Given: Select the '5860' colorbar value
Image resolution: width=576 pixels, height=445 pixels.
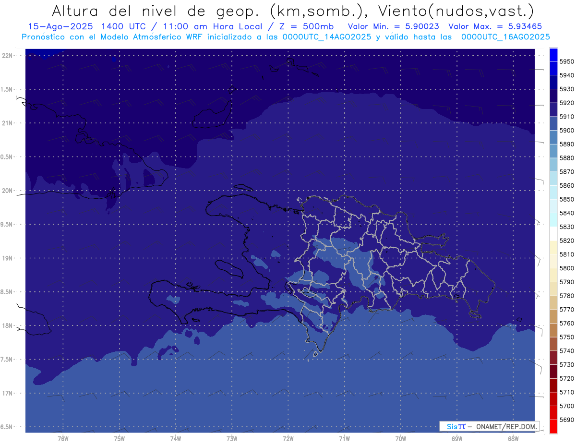Looking at the screenshot, I should [x=567, y=185].
